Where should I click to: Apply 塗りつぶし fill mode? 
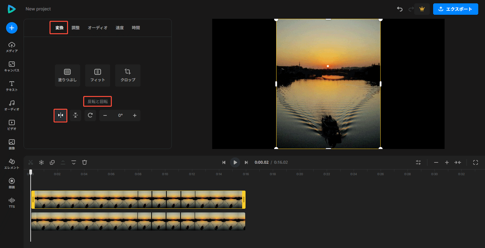click(x=67, y=76)
